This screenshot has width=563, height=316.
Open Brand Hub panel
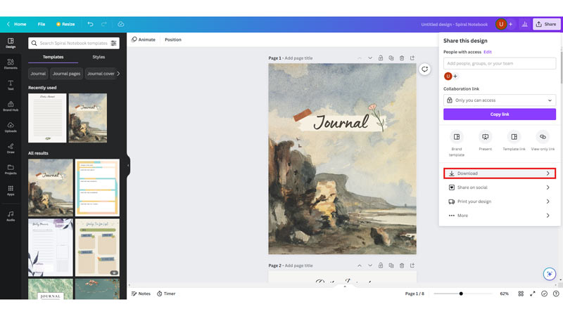coord(11,106)
